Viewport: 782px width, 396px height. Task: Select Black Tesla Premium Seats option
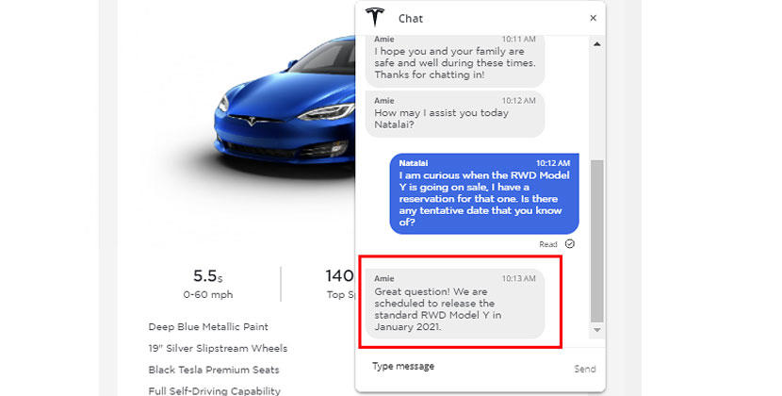[213, 370]
